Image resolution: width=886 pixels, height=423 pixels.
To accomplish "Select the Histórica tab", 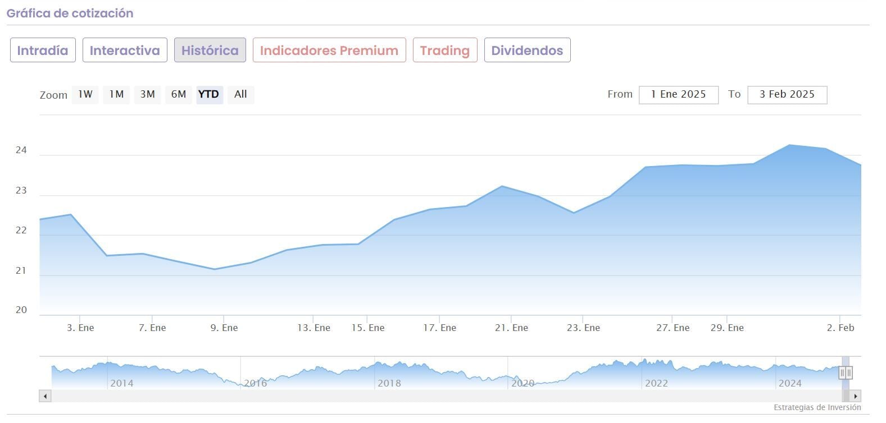I will point(210,50).
